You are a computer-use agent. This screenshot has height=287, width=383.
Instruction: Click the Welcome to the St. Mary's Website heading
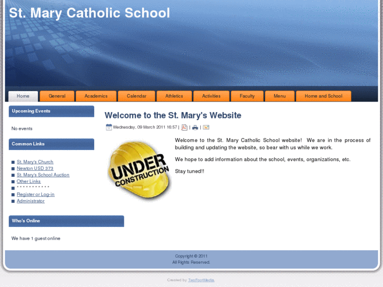point(173,115)
